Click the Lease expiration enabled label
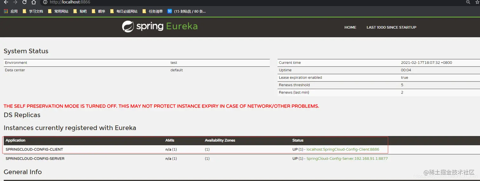This screenshot has width=480, height=181. 300,77
